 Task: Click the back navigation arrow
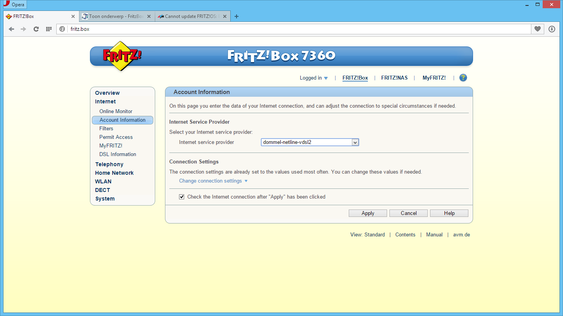point(11,29)
